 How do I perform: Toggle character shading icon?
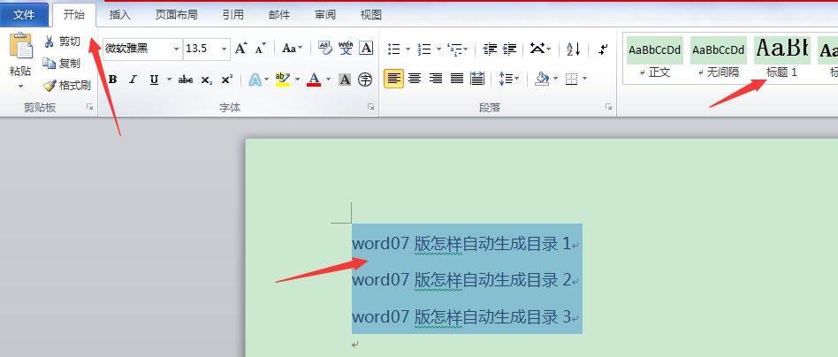tap(345, 80)
